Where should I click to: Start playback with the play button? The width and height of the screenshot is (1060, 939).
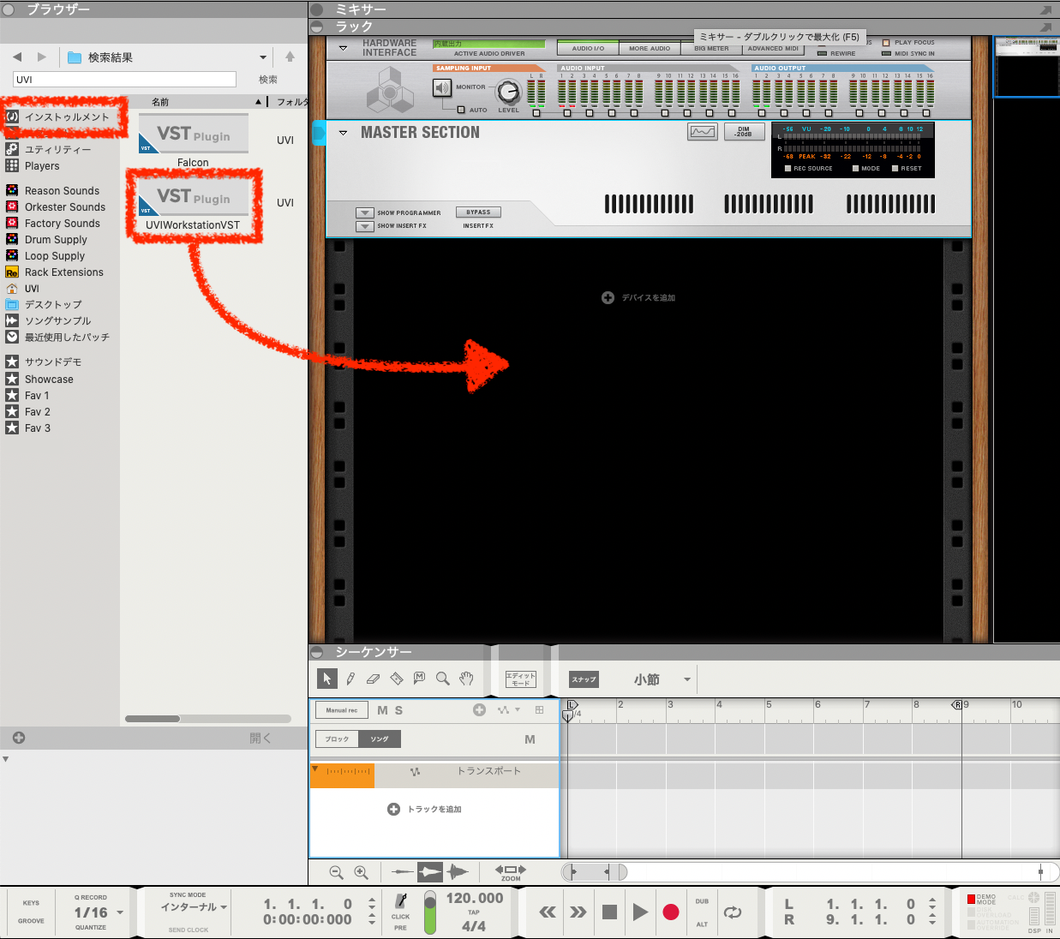(x=640, y=912)
